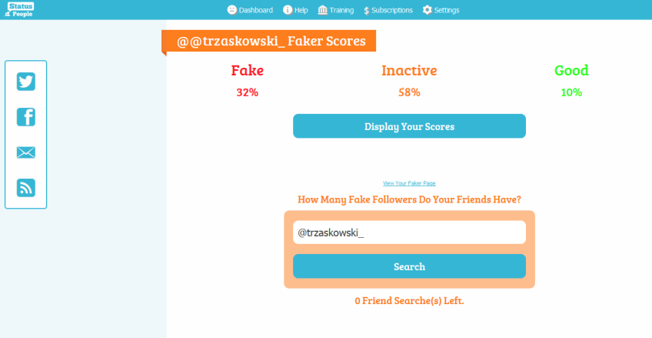
Task: Click the Help info circle icon
Action: pos(288,10)
